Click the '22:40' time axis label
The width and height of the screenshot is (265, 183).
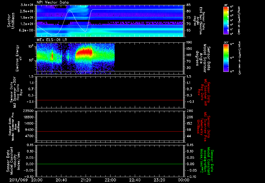[x=135, y=180]
